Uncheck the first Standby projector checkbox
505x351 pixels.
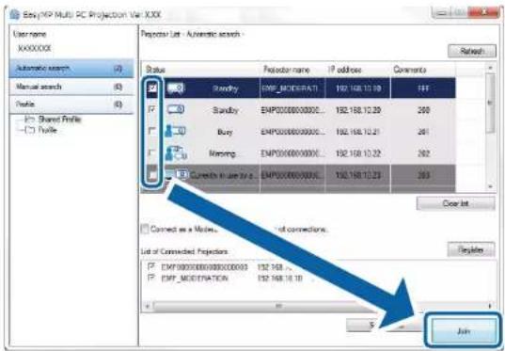[x=152, y=88]
